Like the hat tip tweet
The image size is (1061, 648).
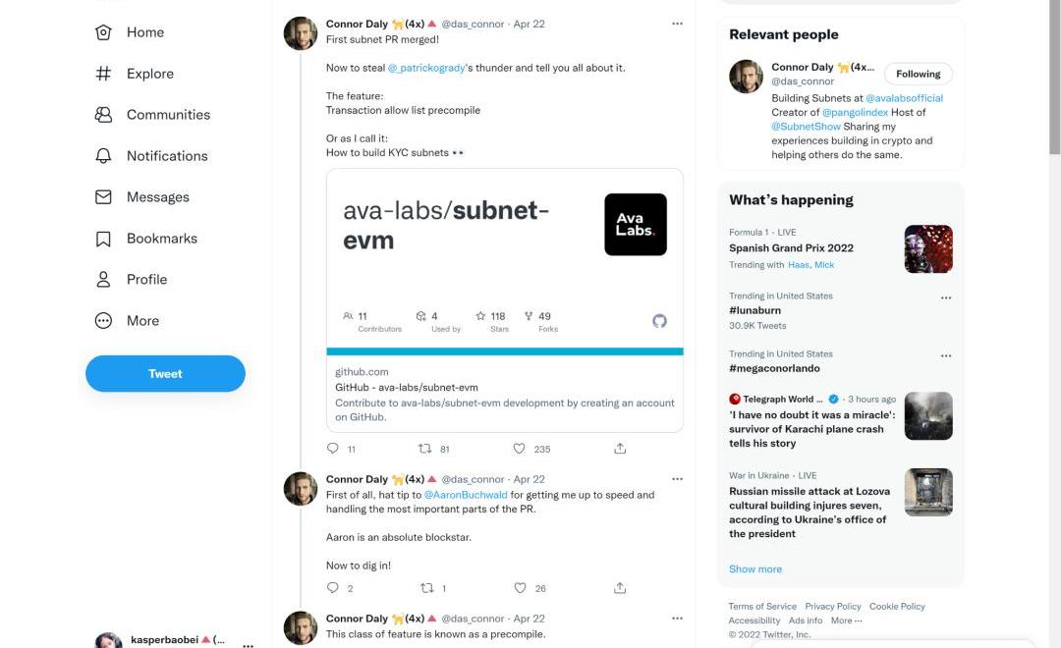click(520, 588)
